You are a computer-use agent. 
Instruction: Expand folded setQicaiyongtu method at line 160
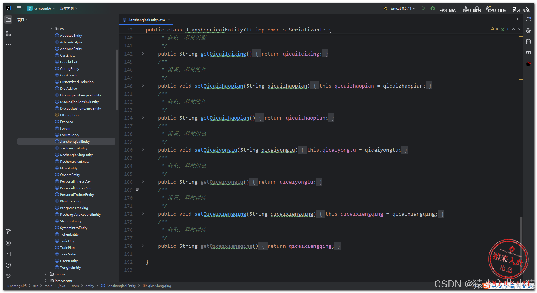(x=143, y=150)
